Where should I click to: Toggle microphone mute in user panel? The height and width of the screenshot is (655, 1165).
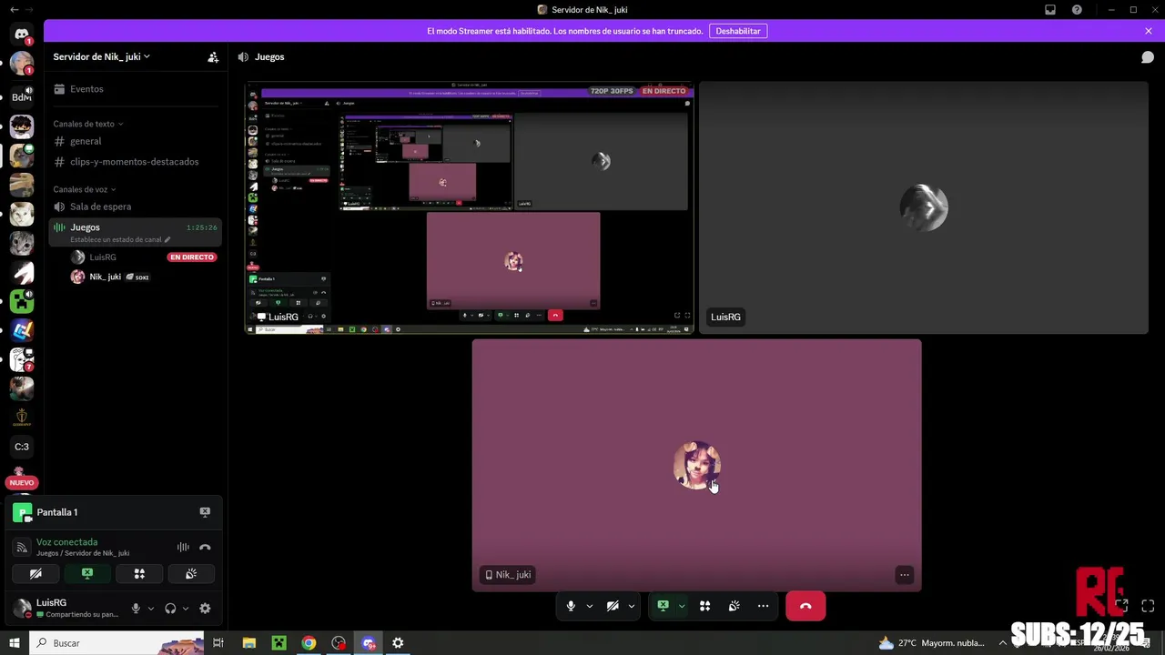click(x=136, y=609)
